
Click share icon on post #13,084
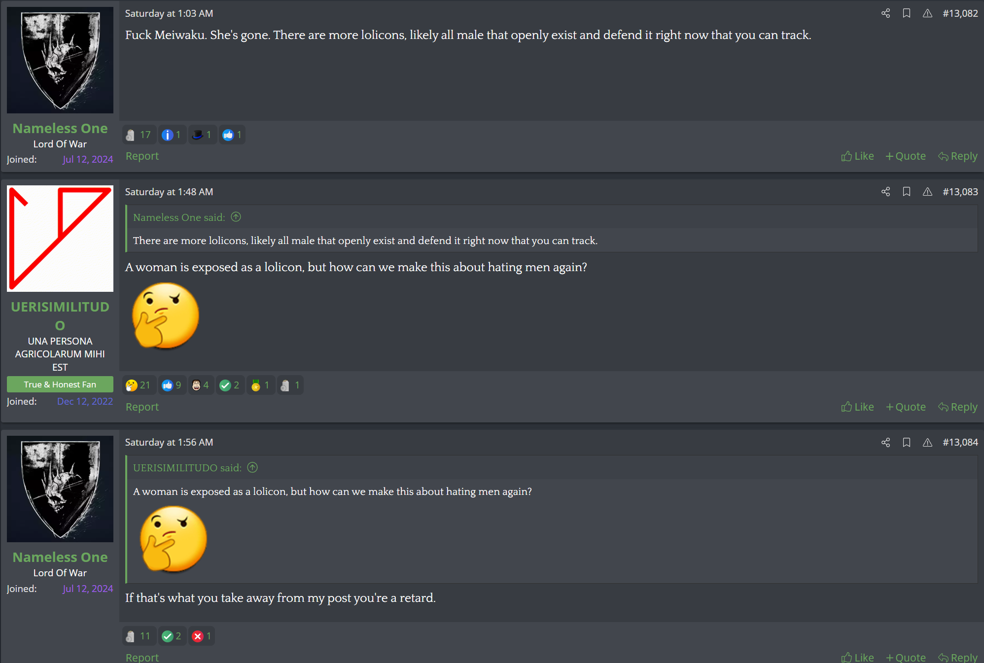point(885,442)
